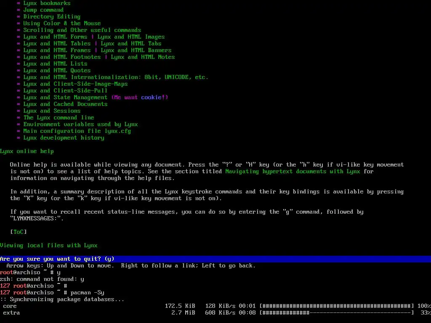Select Lynx and HTML Notes link
431x323 pixels.
[143, 57]
